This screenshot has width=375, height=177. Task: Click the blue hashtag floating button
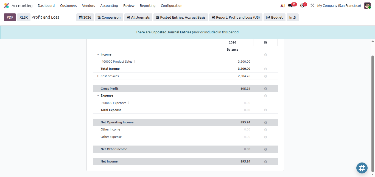coord(362,168)
